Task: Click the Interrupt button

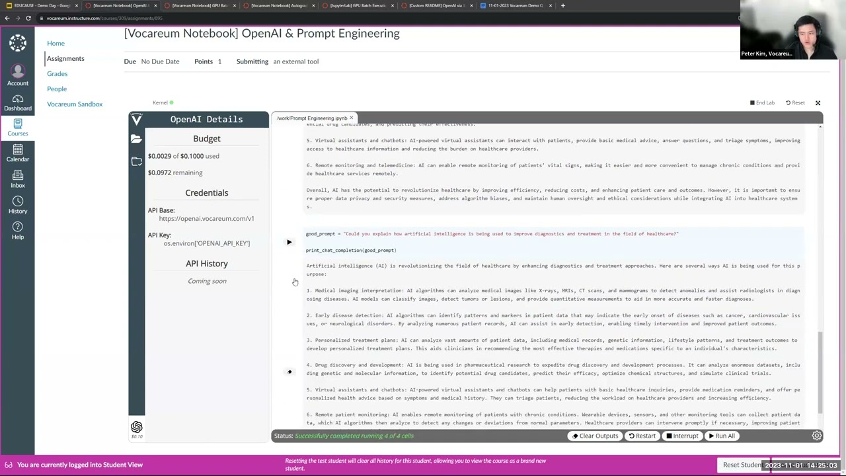Action: (682, 436)
